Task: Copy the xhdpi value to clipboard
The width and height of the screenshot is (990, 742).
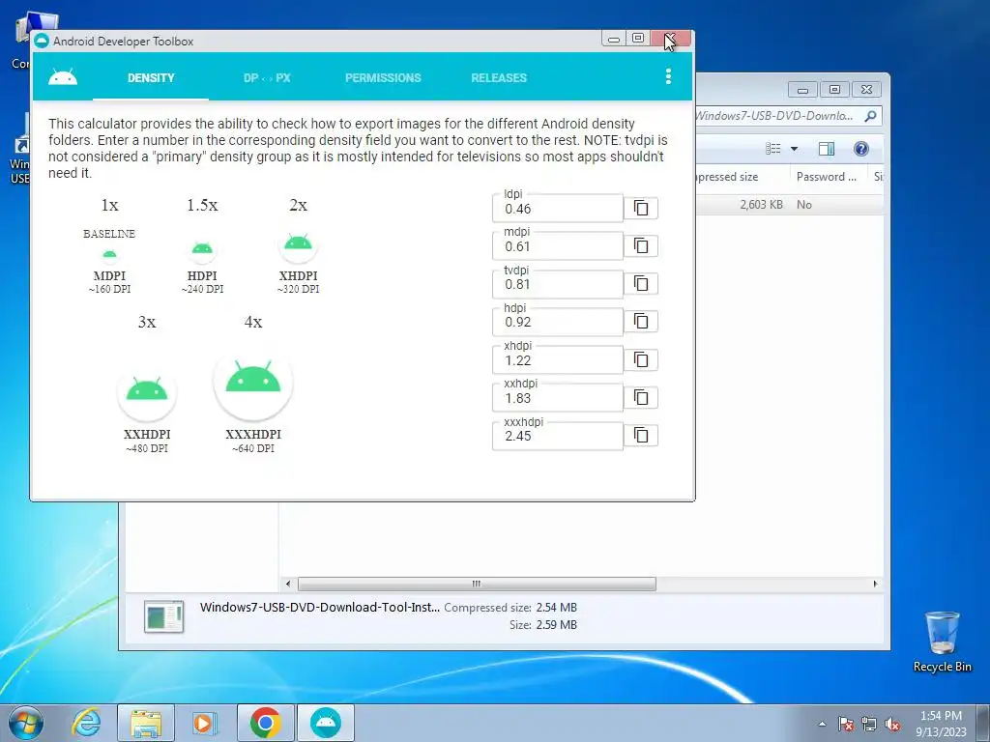Action: click(641, 359)
